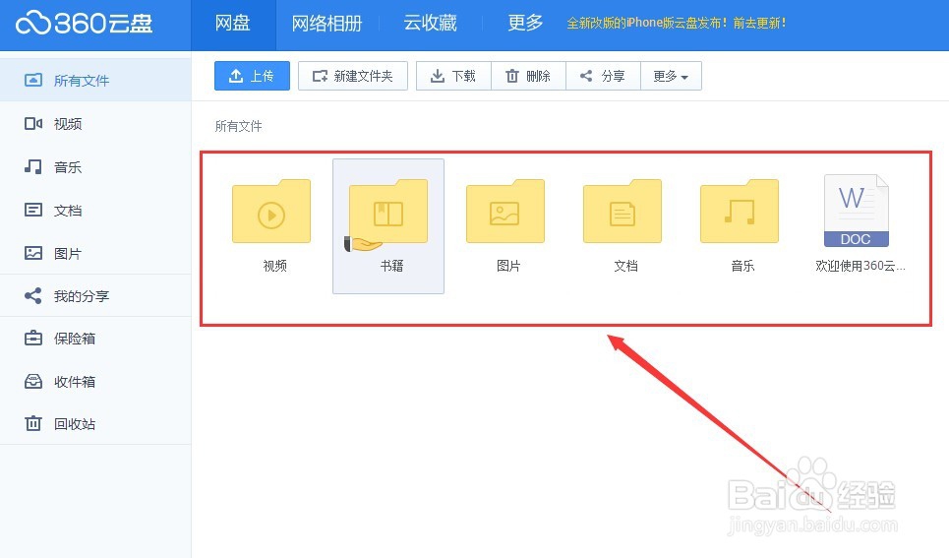949x558 pixels.
Task: Select the 图片 folder icon
Action: 505,211
